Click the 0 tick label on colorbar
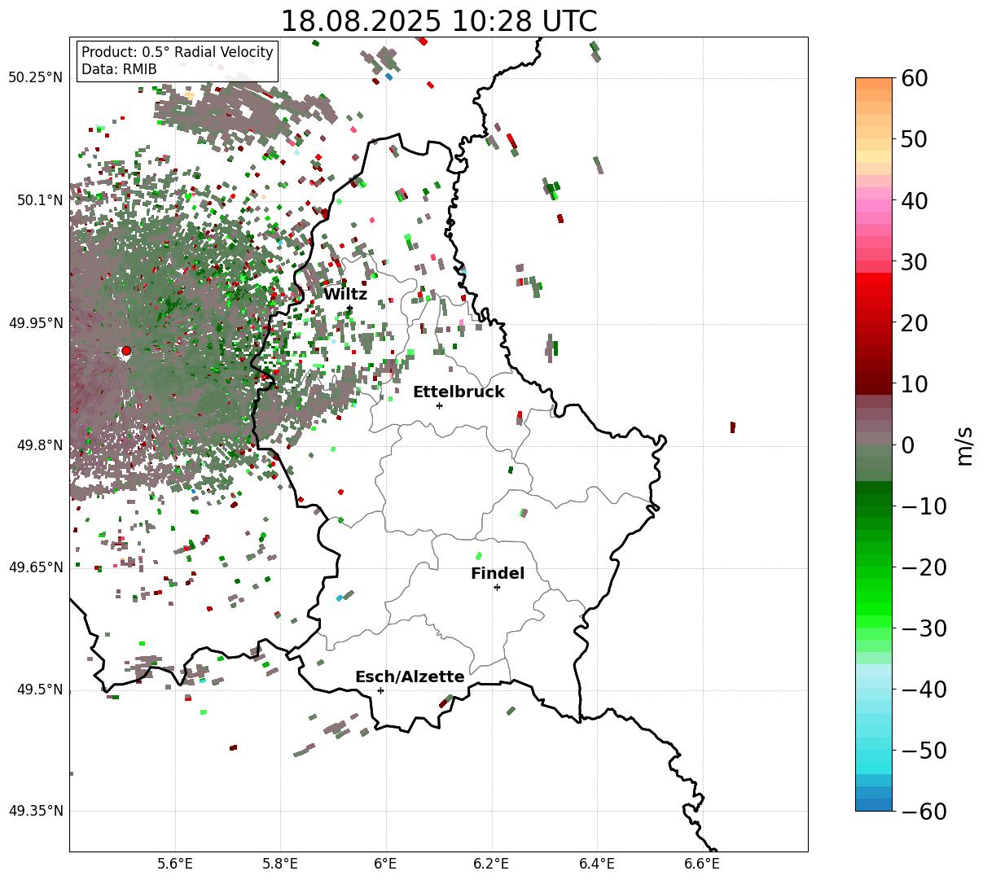Viewport: 983px width, 880px height. click(907, 444)
